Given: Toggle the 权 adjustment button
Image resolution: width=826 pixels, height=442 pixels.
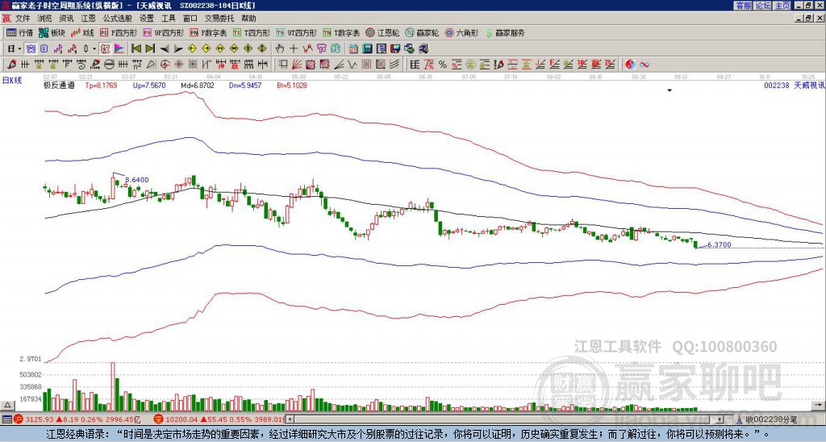Looking at the screenshot, I should (104, 49).
